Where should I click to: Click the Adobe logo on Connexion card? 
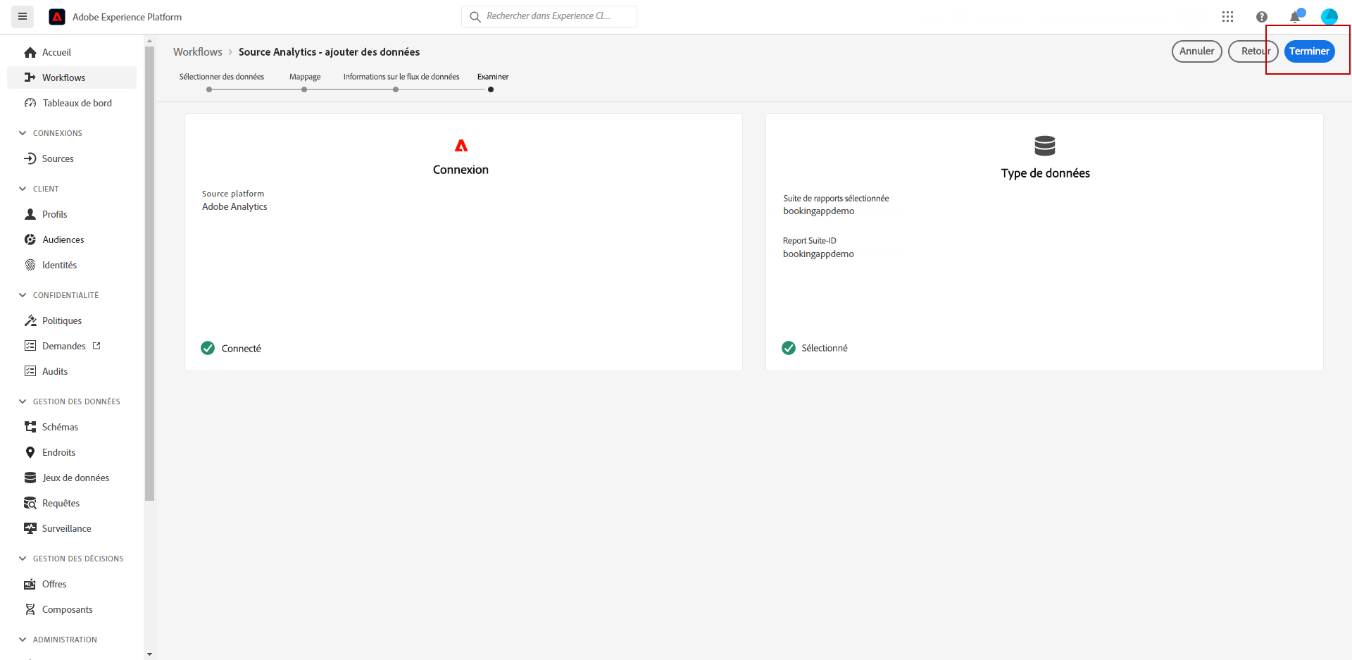tap(461, 146)
